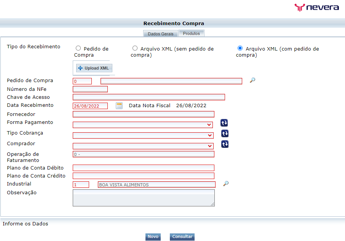Click the Nevera logo
Image resolution: width=345 pixels, height=241 pixels.
point(316,7)
